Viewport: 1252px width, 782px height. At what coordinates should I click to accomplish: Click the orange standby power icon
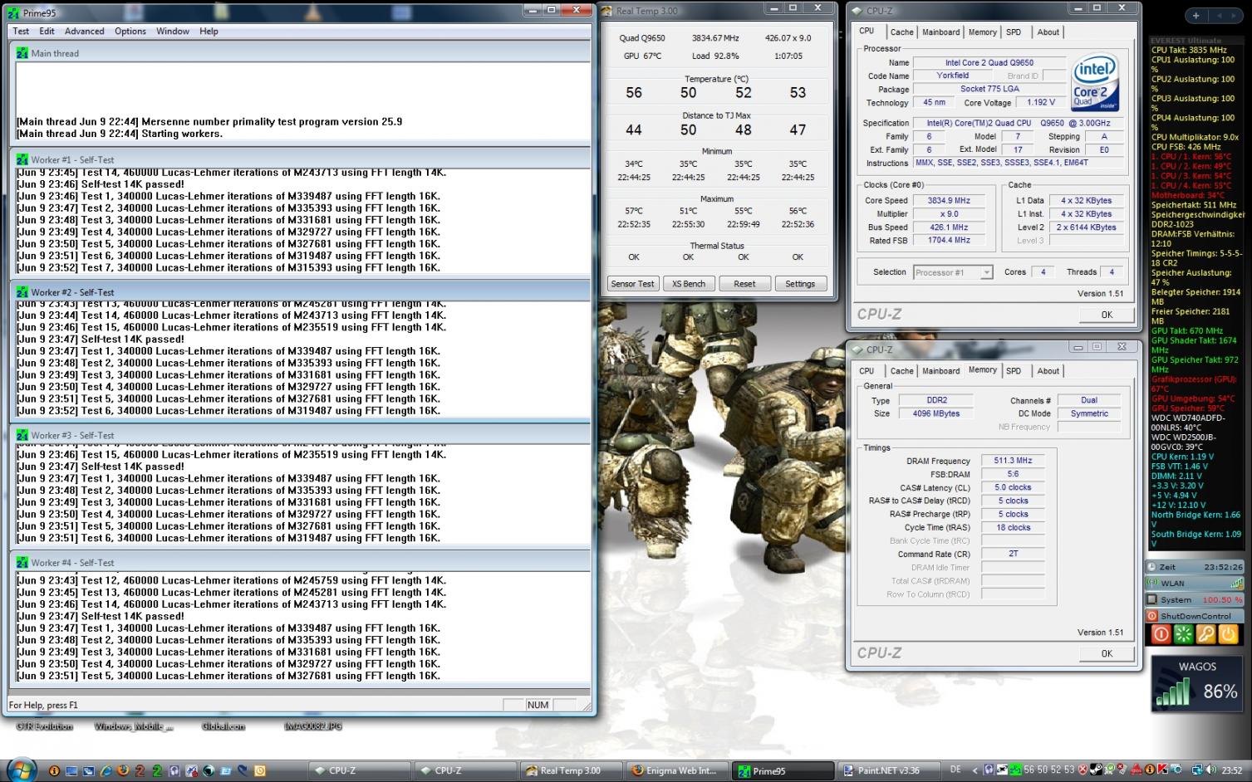pyautogui.click(x=1228, y=634)
